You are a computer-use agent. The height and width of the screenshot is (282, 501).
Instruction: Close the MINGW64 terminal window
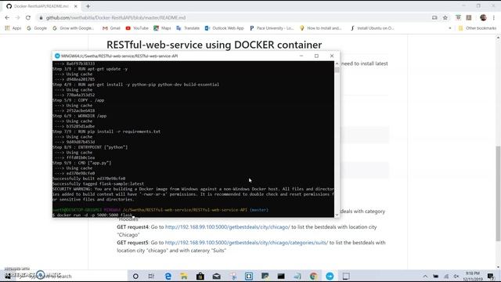[x=332, y=56]
